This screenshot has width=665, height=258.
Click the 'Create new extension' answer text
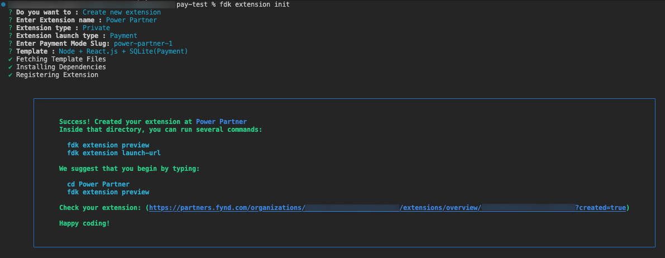pos(121,12)
